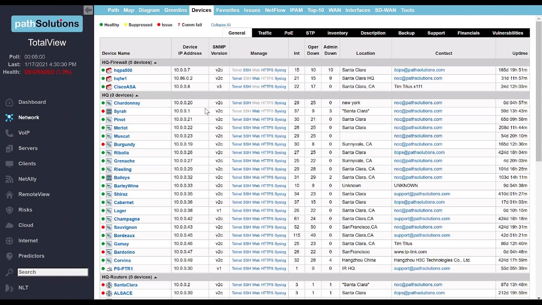Image resolution: width=542 pixels, height=305 pixels.
Task: Select the Backup sub-tab
Action: [x=406, y=33]
